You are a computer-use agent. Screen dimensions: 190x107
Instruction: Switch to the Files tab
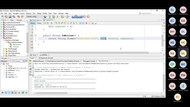click(x=12, y=20)
